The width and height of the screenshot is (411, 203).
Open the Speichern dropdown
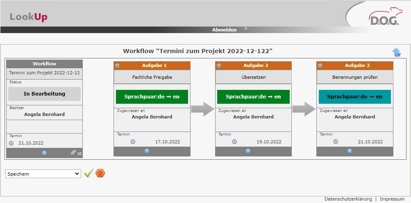pyautogui.click(x=43, y=174)
